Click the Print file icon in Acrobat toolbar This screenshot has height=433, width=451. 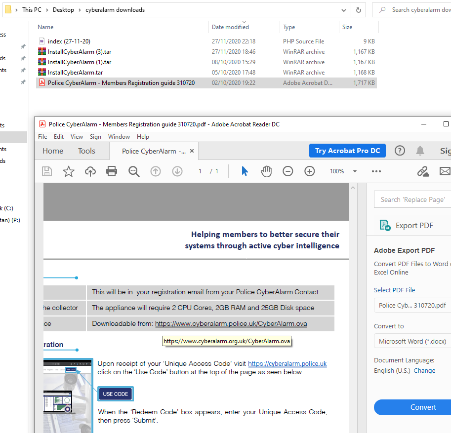[112, 171]
